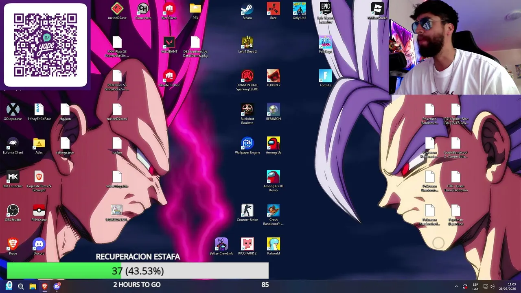Screen dimensions: 521x293
Task: Select the Better-CrewLink icon
Action: coord(221,247)
